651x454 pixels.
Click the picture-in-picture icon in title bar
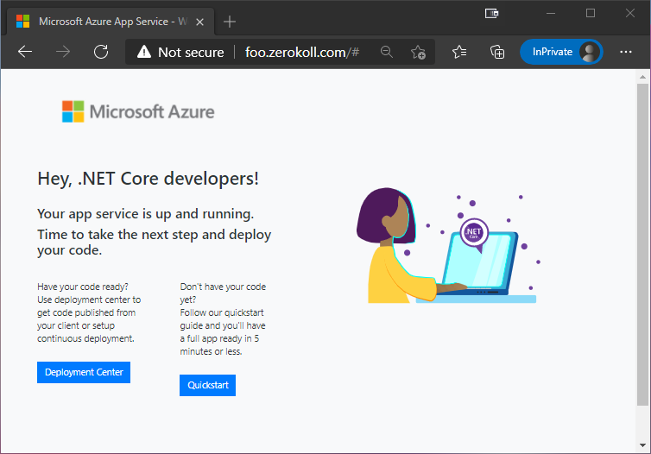(491, 14)
